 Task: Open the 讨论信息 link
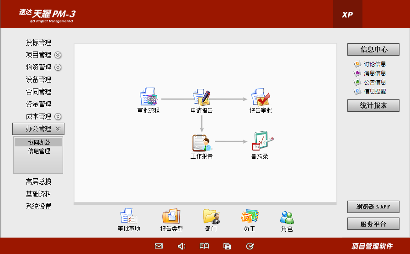(375, 64)
